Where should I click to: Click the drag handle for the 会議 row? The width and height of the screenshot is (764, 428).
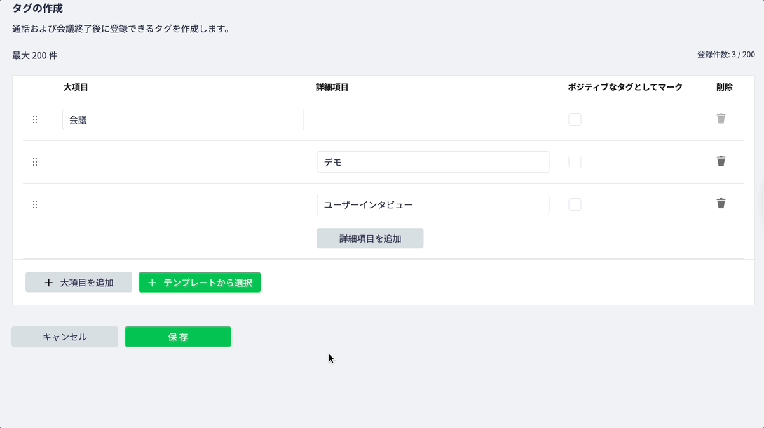point(35,119)
